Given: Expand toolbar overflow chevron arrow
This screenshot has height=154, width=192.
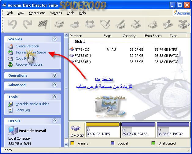Looking at the screenshot, I should [189, 25].
